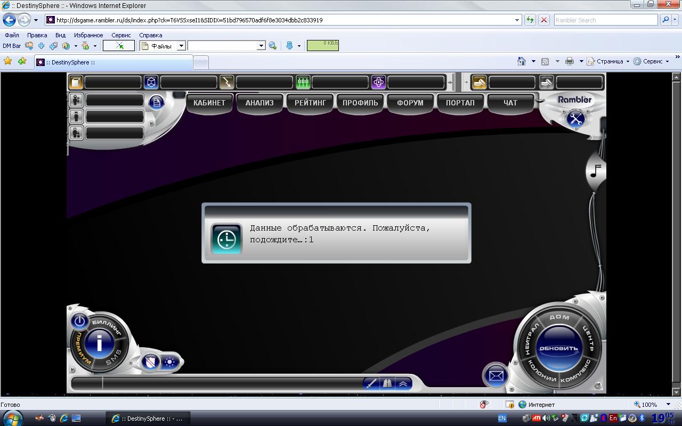Open the blue document notes icon
Screen dimensions: 682x426
click(x=156, y=102)
